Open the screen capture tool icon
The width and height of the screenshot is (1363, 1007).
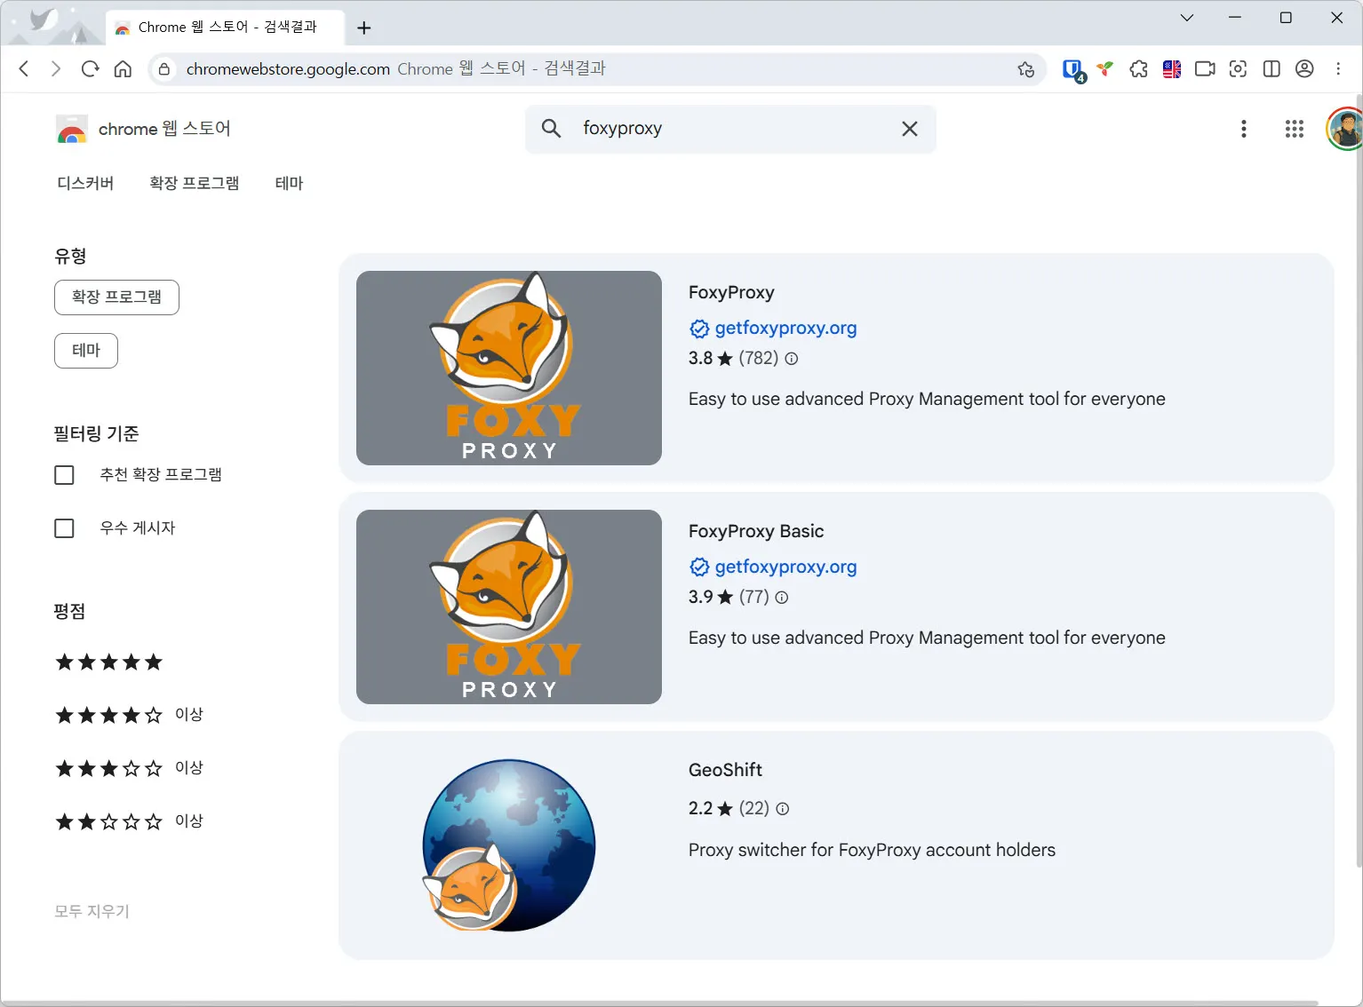1238,68
